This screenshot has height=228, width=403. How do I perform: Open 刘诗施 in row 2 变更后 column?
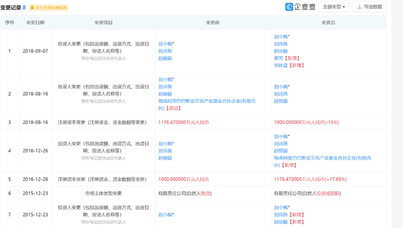281,94
